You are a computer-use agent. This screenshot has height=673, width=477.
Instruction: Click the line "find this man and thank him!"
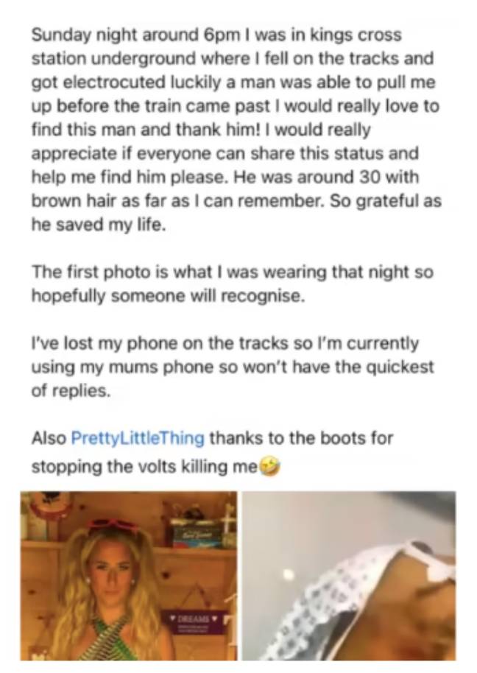click(x=201, y=130)
